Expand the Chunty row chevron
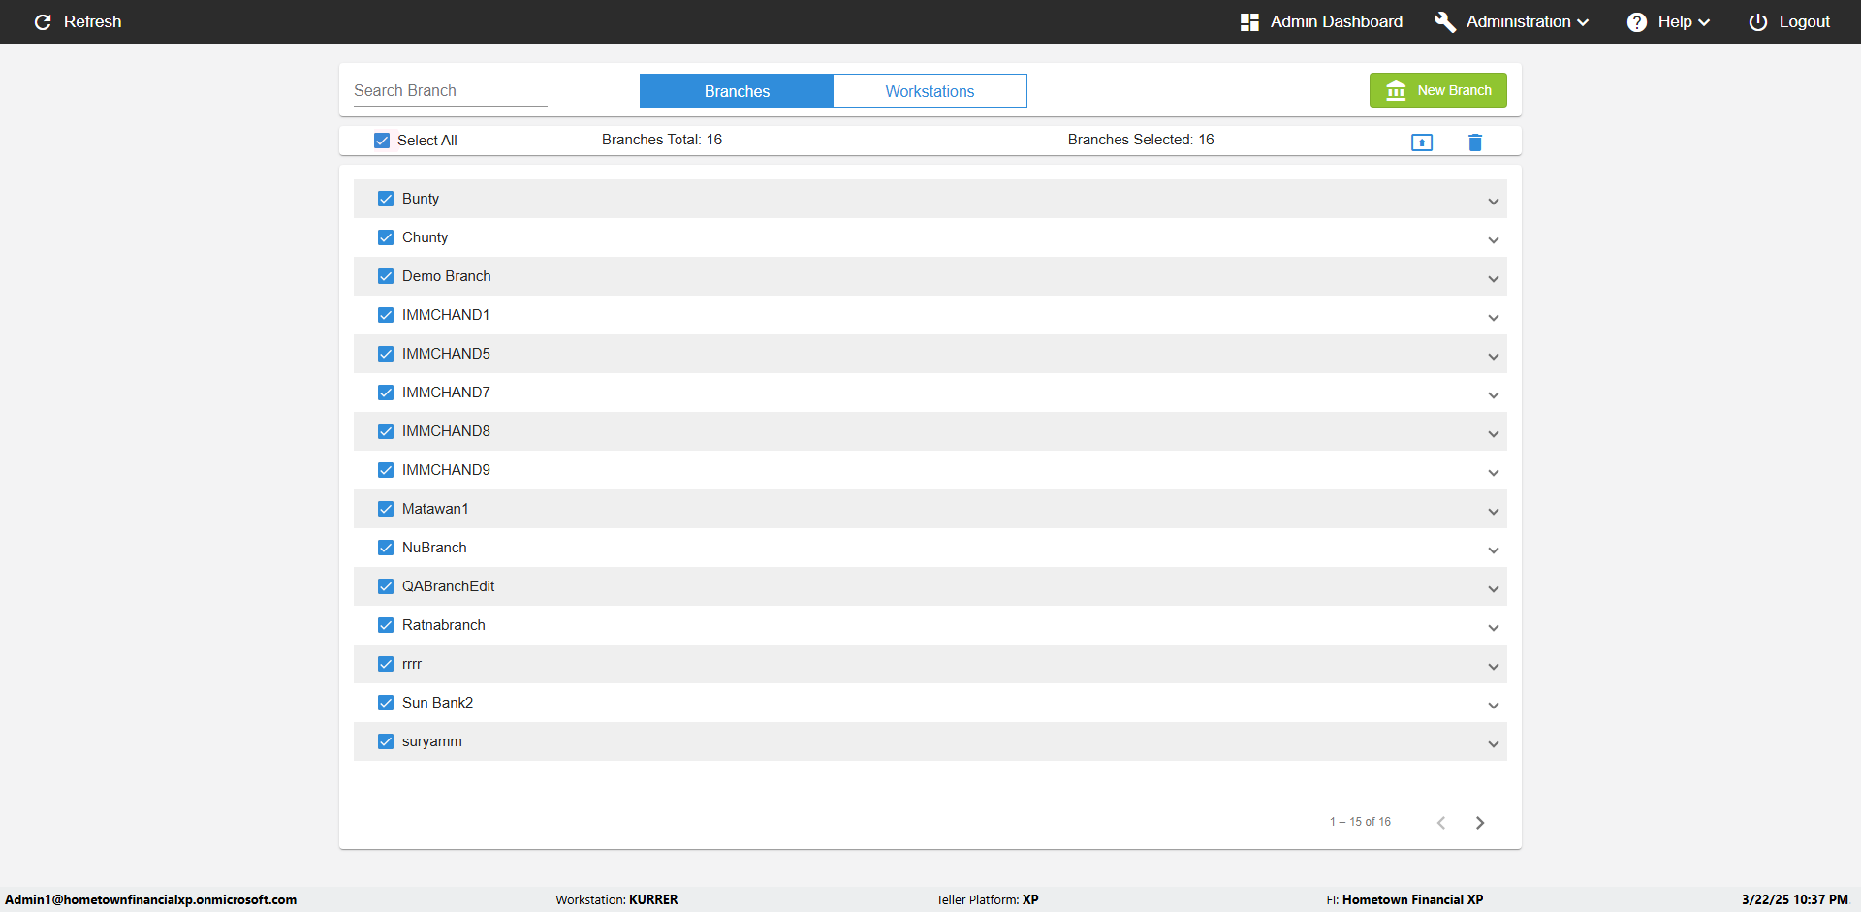This screenshot has width=1861, height=912. pos(1494,240)
